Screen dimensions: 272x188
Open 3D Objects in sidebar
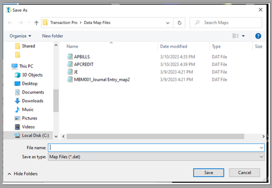pyautogui.click(x=28, y=75)
